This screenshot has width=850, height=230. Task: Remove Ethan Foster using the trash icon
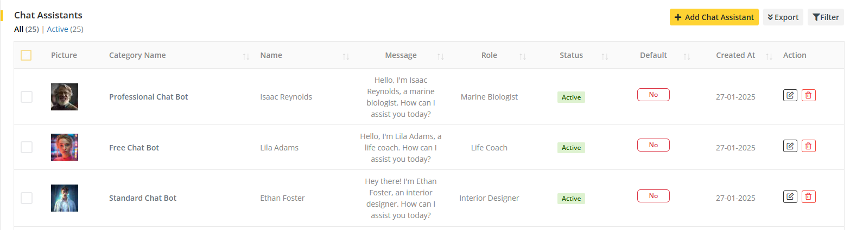(x=808, y=196)
